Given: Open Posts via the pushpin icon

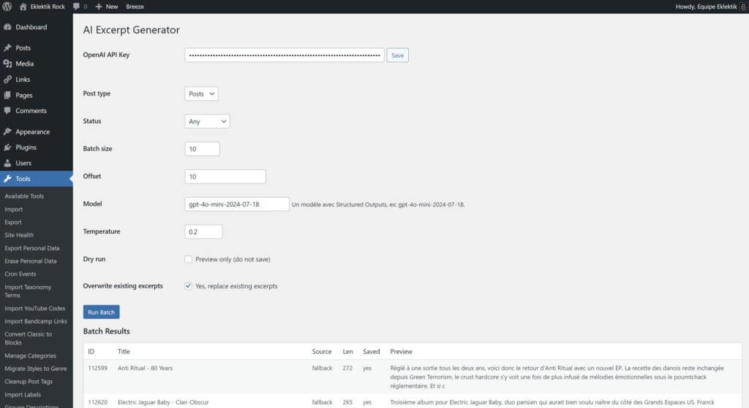Looking at the screenshot, I should tap(8, 48).
